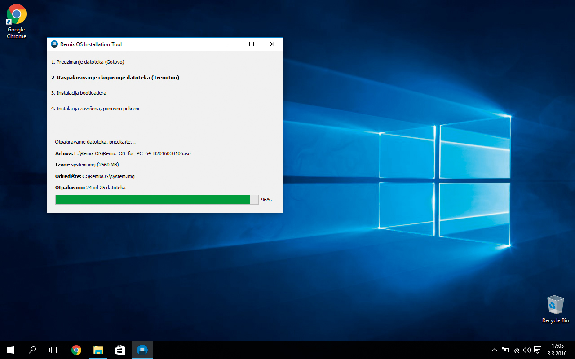Launch the Windows Store from the taskbar
This screenshot has width=575, height=359.
tap(120, 350)
